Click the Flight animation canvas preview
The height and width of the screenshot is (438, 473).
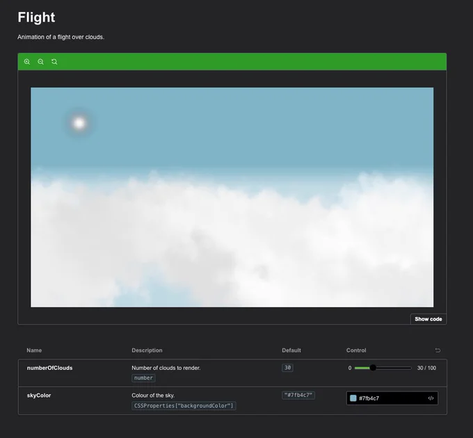pyautogui.click(x=232, y=197)
